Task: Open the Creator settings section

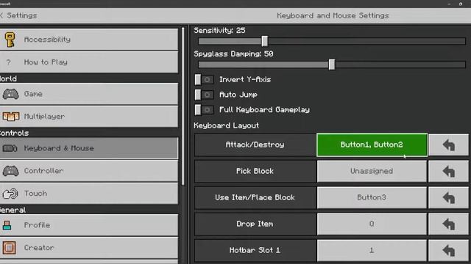Action: (x=89, y=248)
